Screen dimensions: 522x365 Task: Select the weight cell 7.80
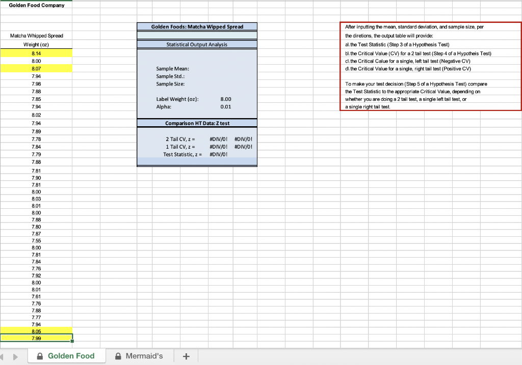(36, 227)
